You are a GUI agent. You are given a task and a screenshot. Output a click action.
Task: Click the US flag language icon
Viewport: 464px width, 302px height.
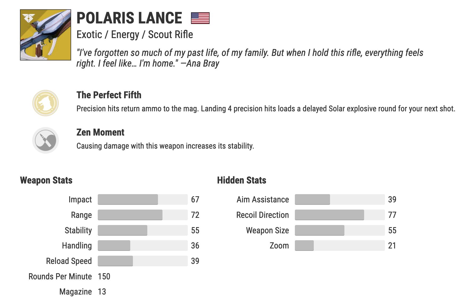click(200, 18)
